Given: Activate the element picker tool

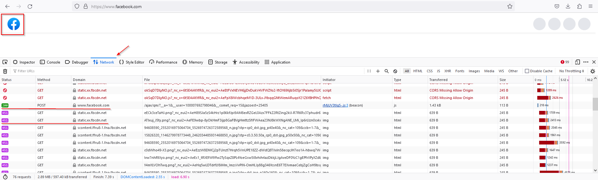Looking at the screenshot, I should 5,62.
